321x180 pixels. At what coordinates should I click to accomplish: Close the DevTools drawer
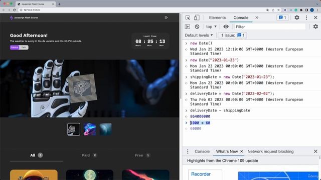point(315,151)
